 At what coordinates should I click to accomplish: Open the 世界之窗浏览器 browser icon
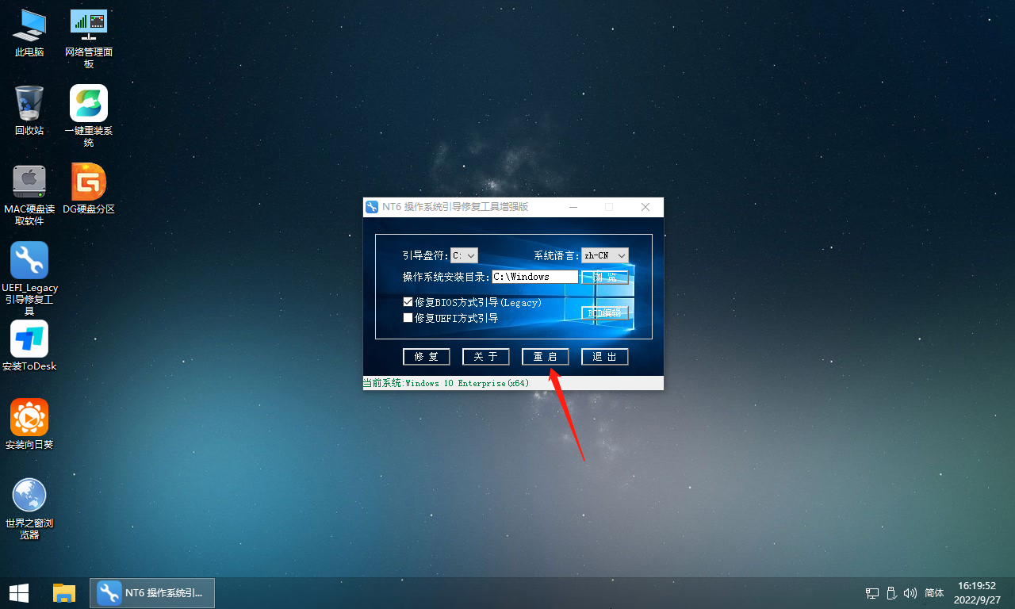tap(29, 496)
